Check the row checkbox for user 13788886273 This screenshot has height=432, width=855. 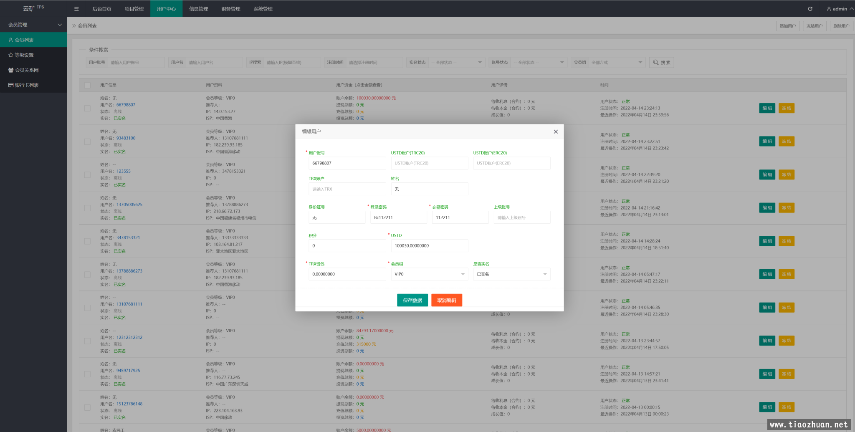tap(87, 274)
